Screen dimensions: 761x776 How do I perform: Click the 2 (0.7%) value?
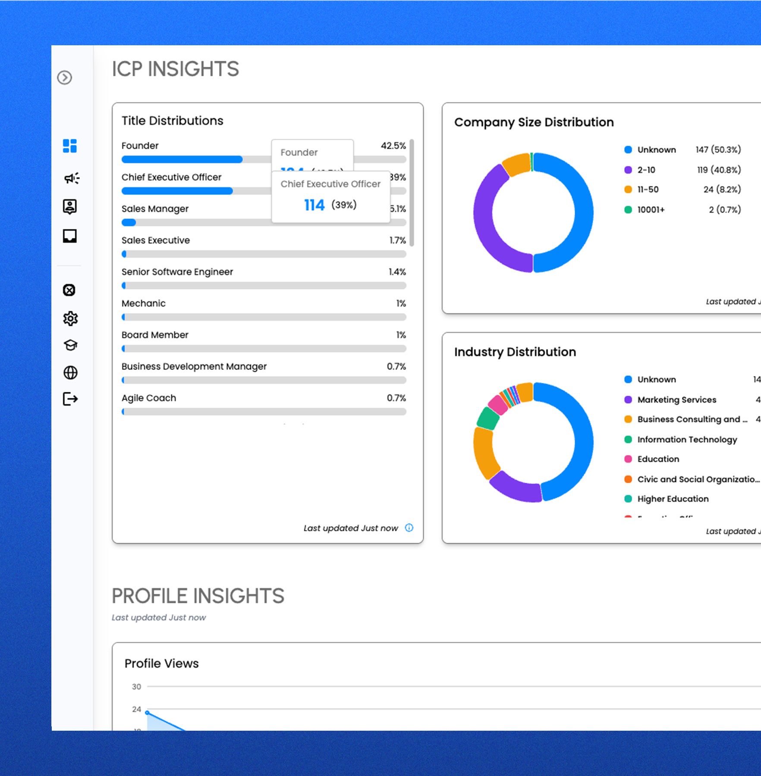pyautogui.click(x=725, y=210)
